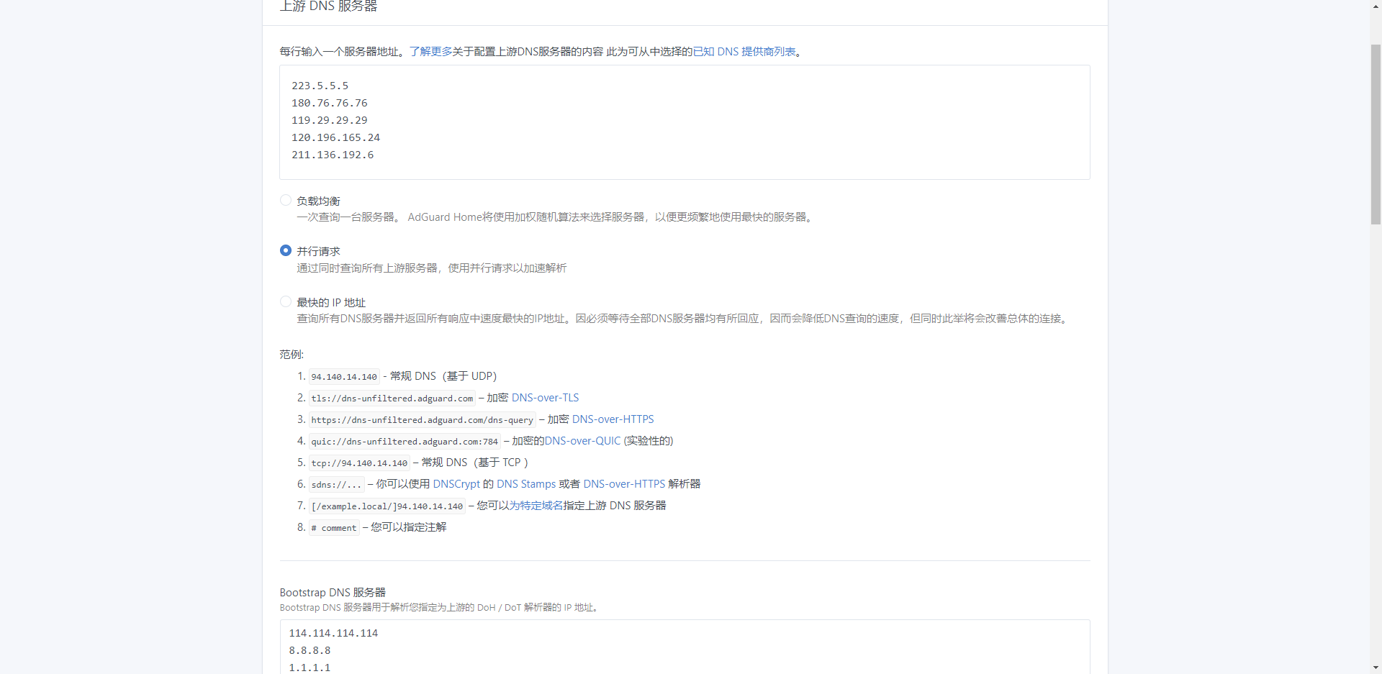Click the 120.196.165.24 upstream entry

pyautogui.click(x=335, y=137)
